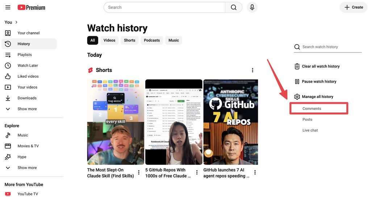Click the Downloads arrow icon
The height and width of the screenshot is (200, 371).
[x=8, y=98]
